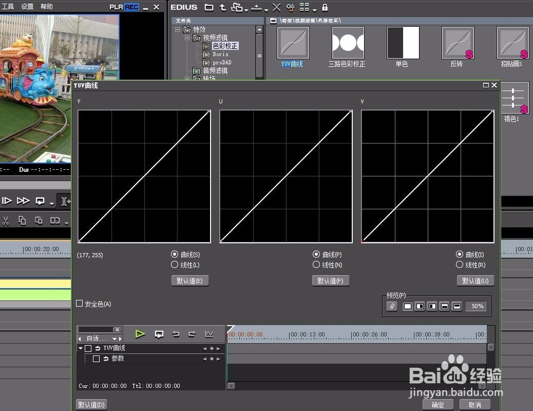Cancel with the 取消 button

coord(475,405)
